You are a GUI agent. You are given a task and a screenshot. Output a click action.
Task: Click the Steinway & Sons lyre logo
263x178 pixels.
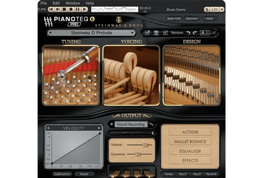pyautogui.click(x=119, y=20)
